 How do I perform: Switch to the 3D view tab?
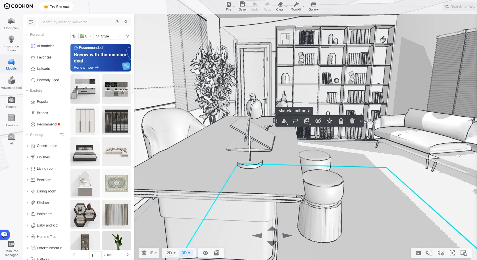[186, 253]
